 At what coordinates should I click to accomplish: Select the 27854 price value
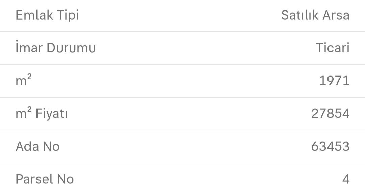(330, 114)
